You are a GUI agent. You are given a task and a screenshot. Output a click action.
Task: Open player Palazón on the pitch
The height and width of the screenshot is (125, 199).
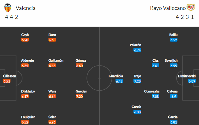coord(136,45)
